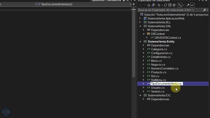
Task: Click the editor split window plus button
Action: [134, 4]
